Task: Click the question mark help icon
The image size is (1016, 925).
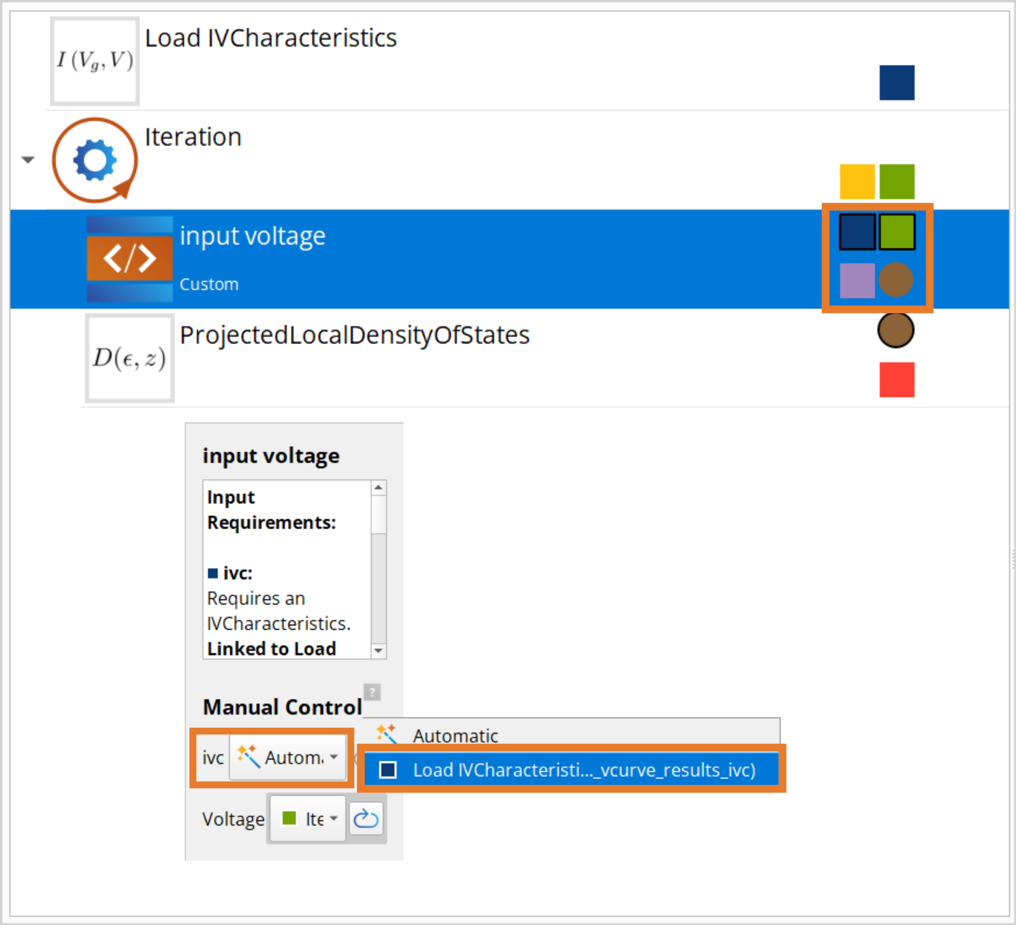Action: point(372,692)
